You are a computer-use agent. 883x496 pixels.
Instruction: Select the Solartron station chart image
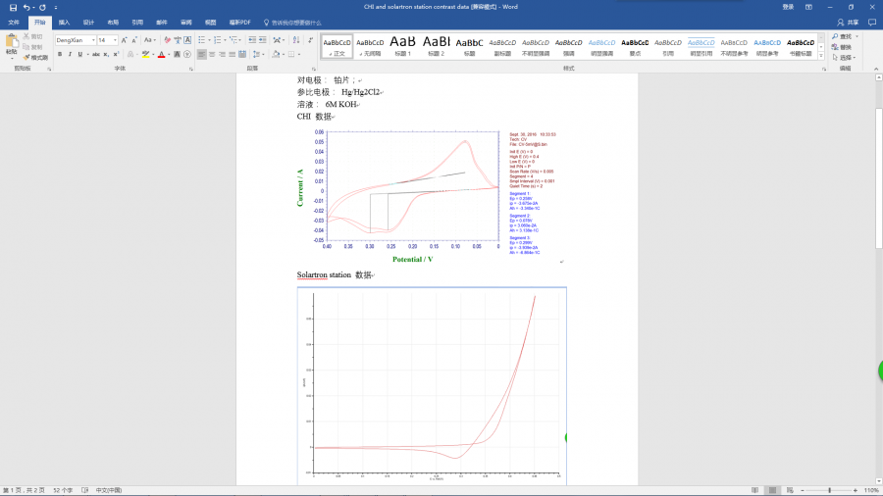432,386
